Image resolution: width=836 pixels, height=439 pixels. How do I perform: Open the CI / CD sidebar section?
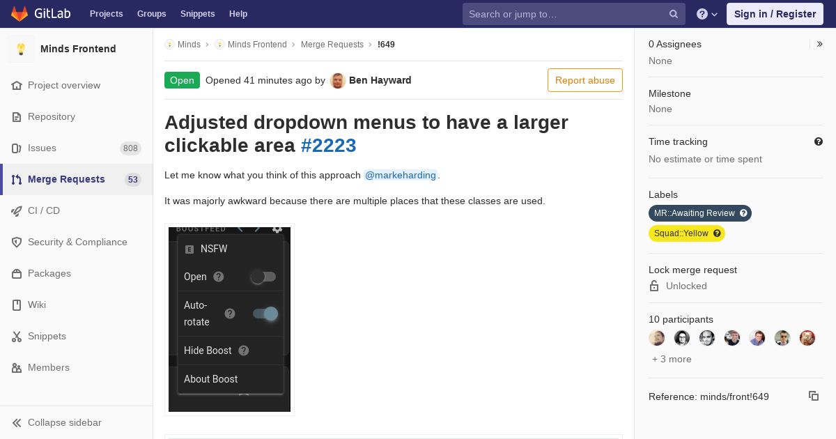coord(77,210)
